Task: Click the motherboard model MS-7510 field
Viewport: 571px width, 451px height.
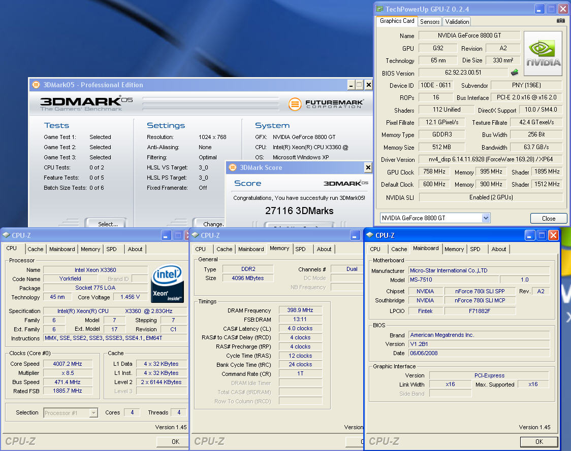Action: coord(453,280)
